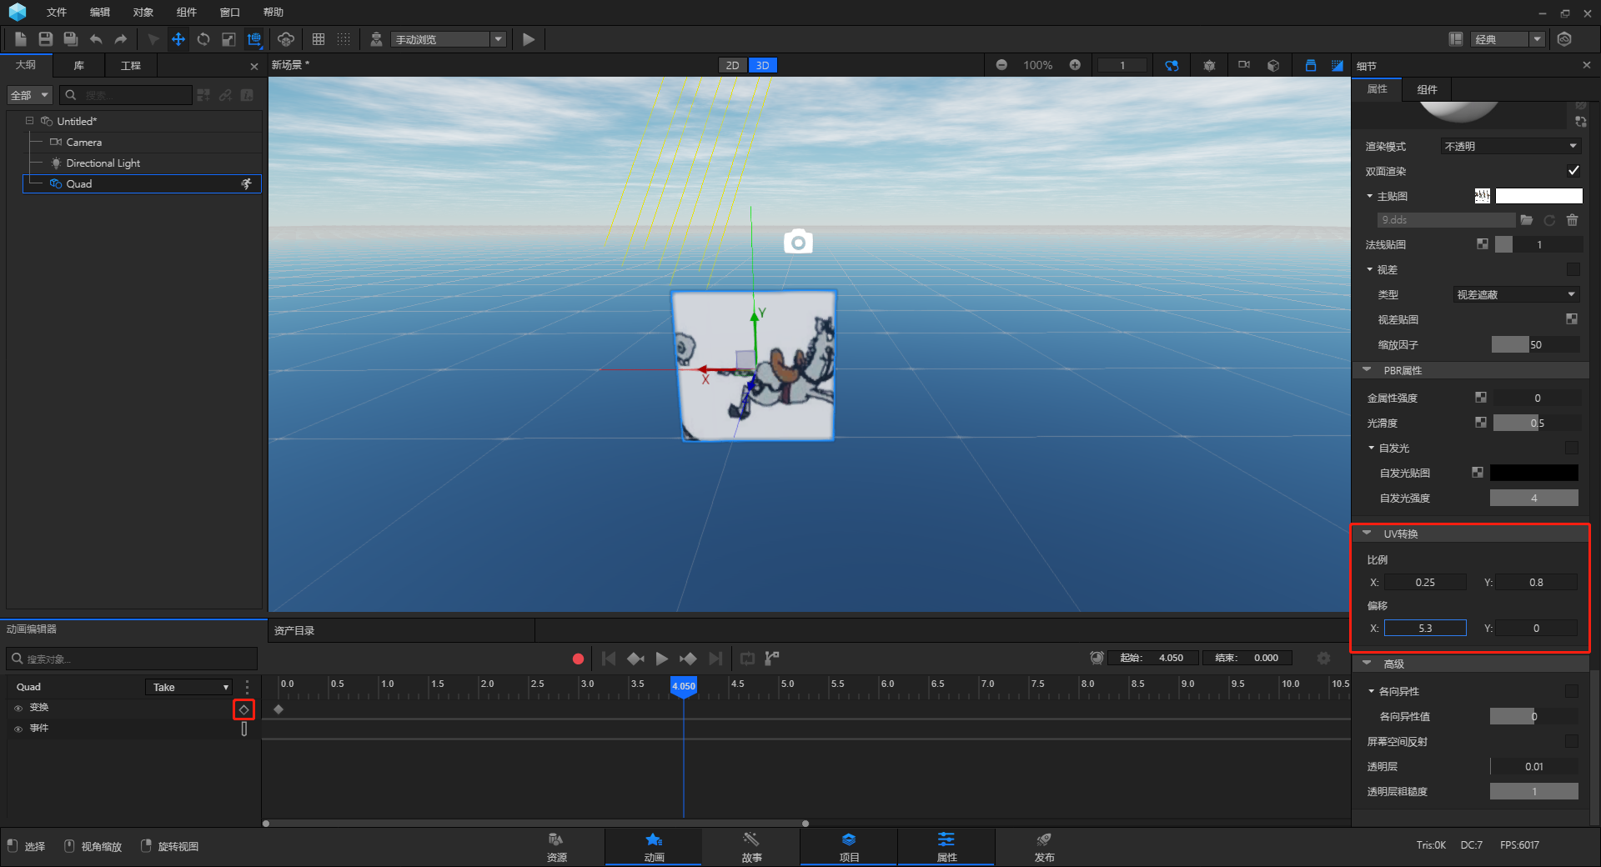1601x867 pixels.
Task: Open the 资源 bottom button
Action: coord(557,846)
